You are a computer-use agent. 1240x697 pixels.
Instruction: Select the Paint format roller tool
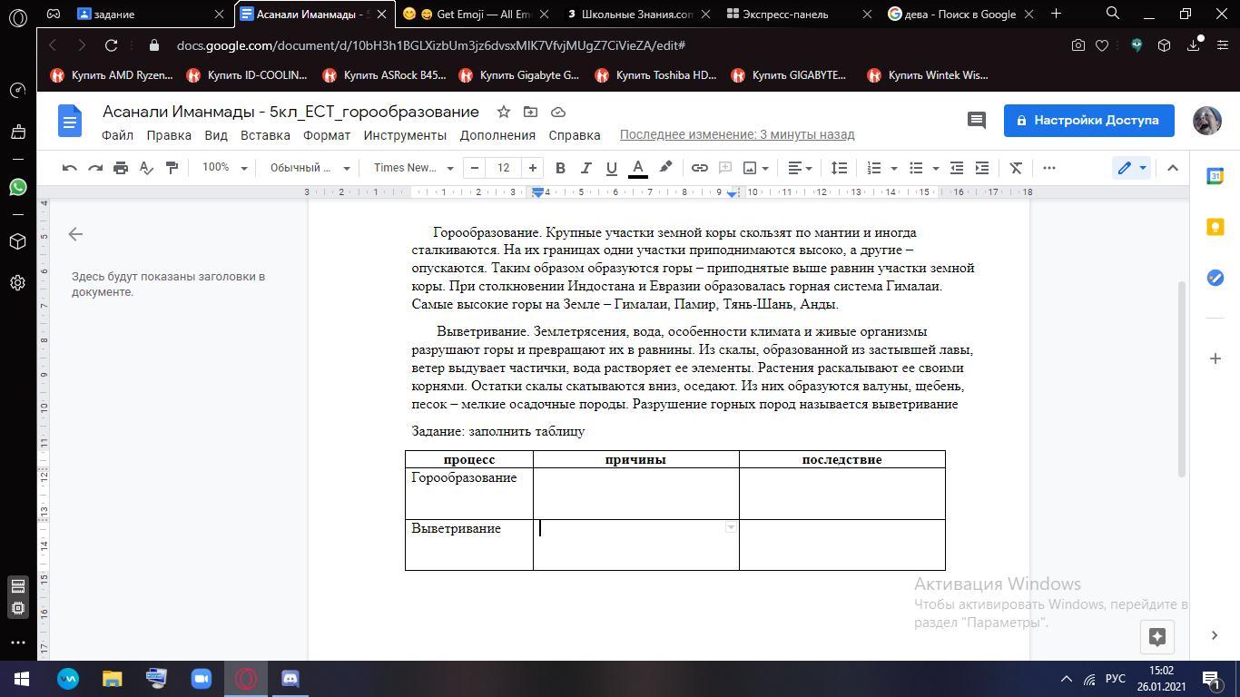click(x=172, y=168)
